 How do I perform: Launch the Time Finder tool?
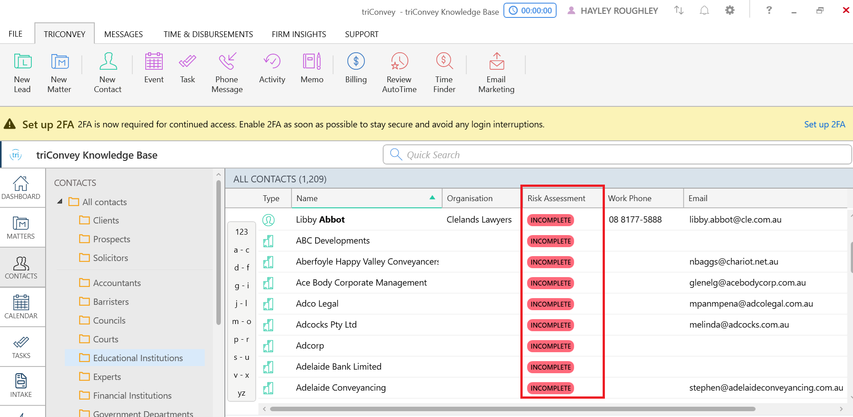click(x=444, y=72)
